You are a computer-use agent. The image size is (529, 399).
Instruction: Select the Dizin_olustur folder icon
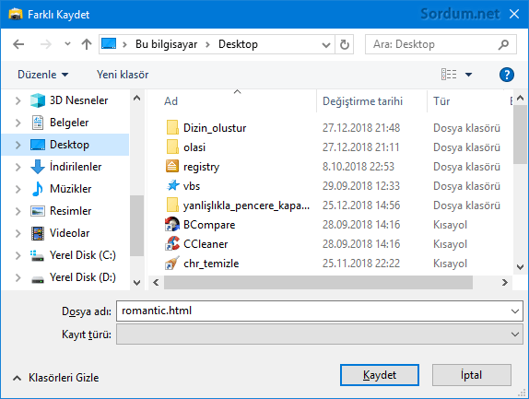point(172,127)
